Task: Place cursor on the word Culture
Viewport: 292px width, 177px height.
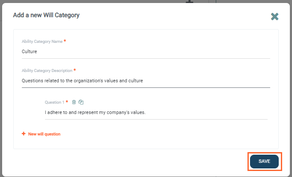Action: (x=30, y=52)
